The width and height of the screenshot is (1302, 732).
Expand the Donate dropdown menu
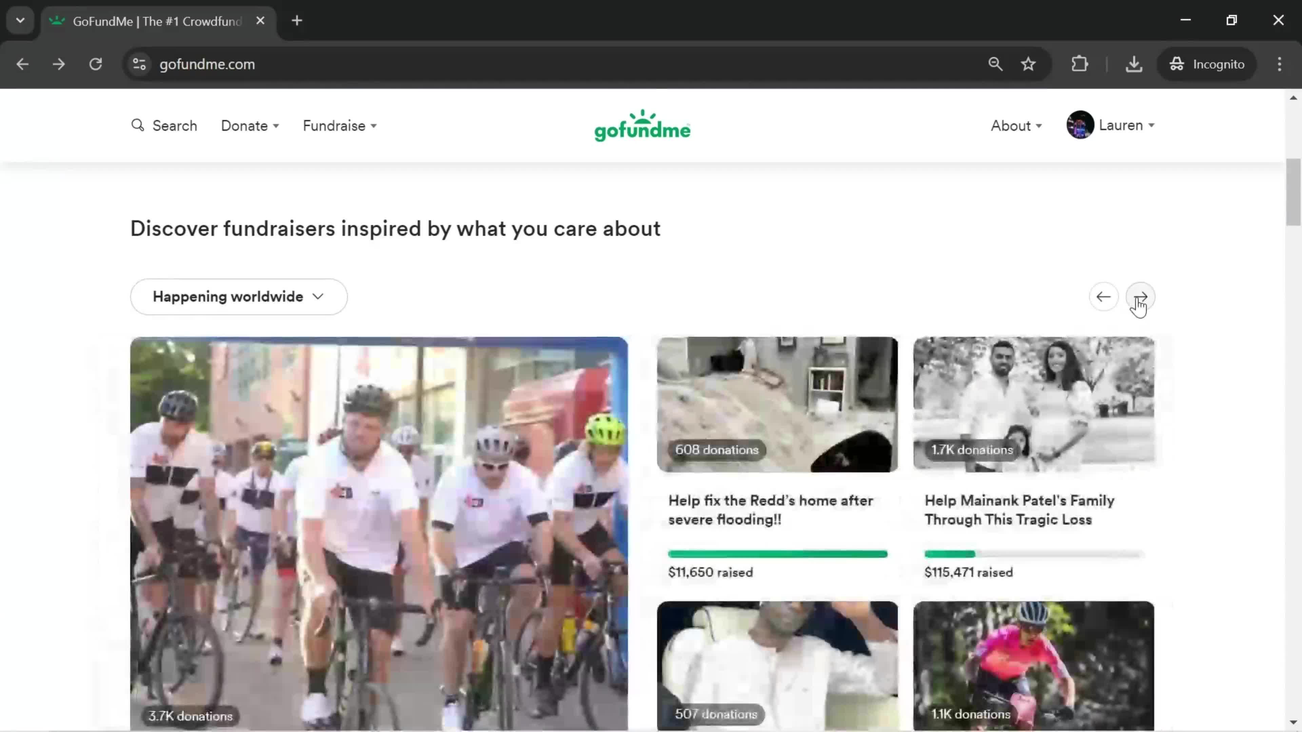click(249, 125)
